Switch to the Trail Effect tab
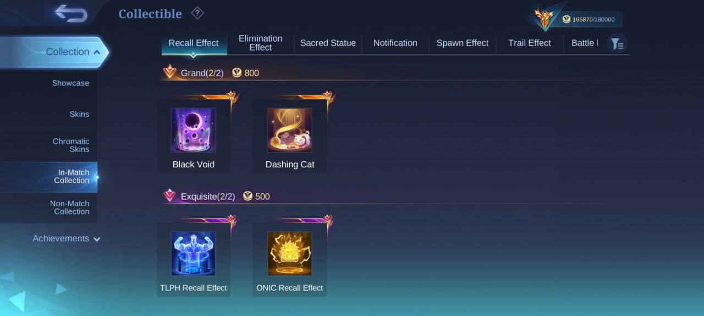Image resolution: width=704 pixels, height=316 pixels. 530,43
